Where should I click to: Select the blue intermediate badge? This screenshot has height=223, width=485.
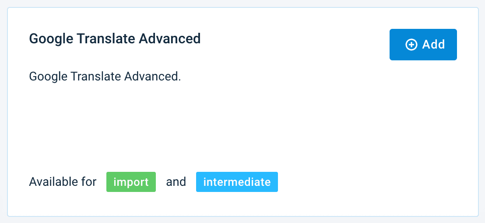click(x=237, y=182)
